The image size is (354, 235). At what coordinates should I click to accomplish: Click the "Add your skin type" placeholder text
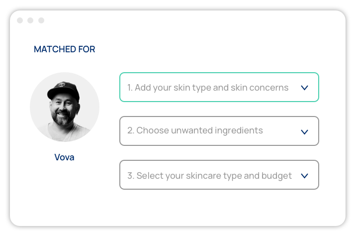pyautogui.click(x=208, y=88)
